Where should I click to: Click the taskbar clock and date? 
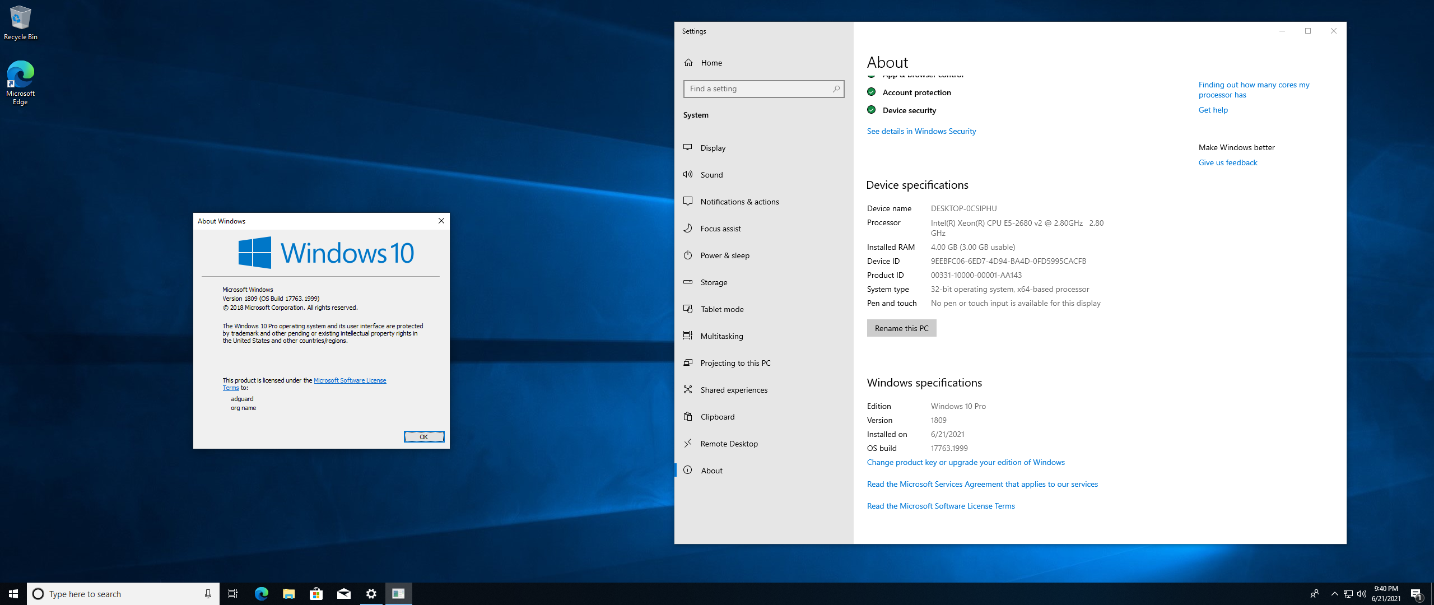[1386, 594]
